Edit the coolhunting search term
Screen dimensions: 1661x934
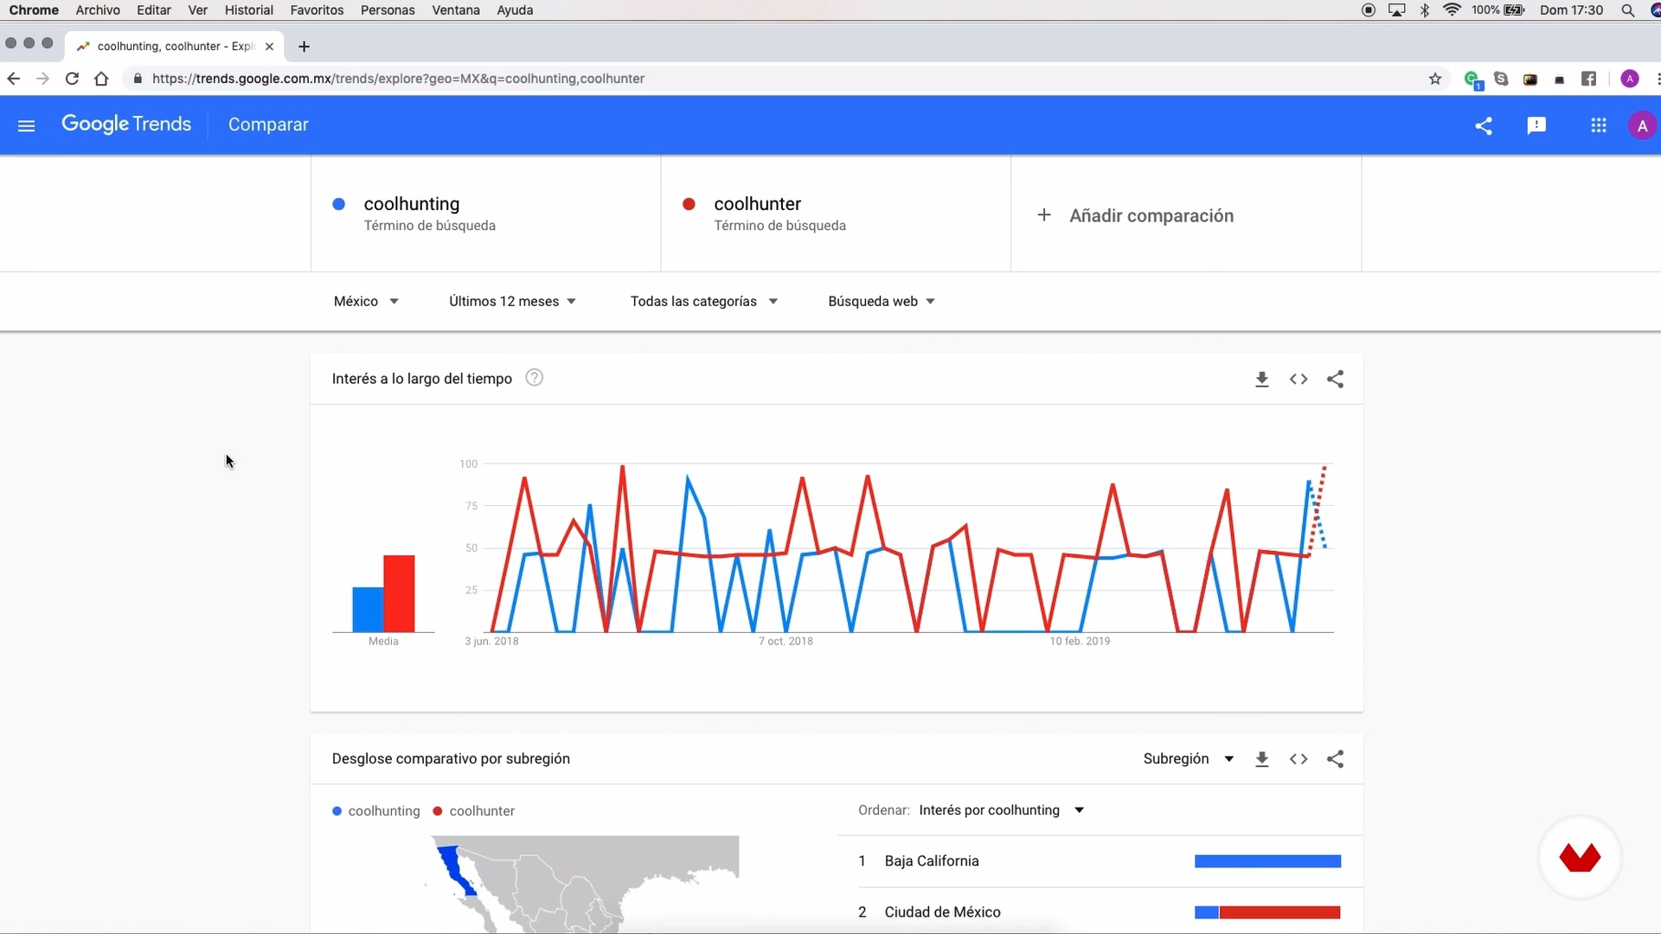[x=486, y=214]
